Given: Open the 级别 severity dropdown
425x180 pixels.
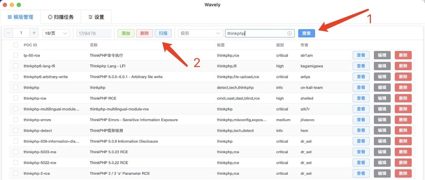Looking at the screenshot, I should click(x=201, y=33).
